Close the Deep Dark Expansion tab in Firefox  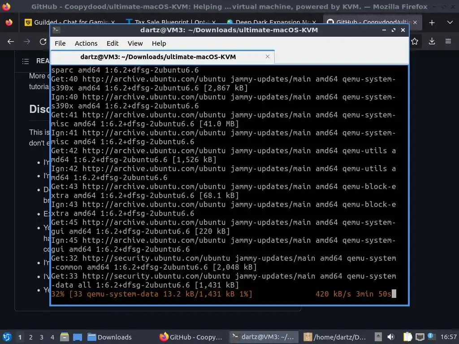(x=314, y=22)
